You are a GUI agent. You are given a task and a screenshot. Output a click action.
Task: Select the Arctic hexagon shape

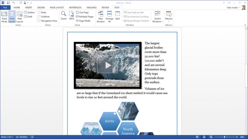(110, 121)
